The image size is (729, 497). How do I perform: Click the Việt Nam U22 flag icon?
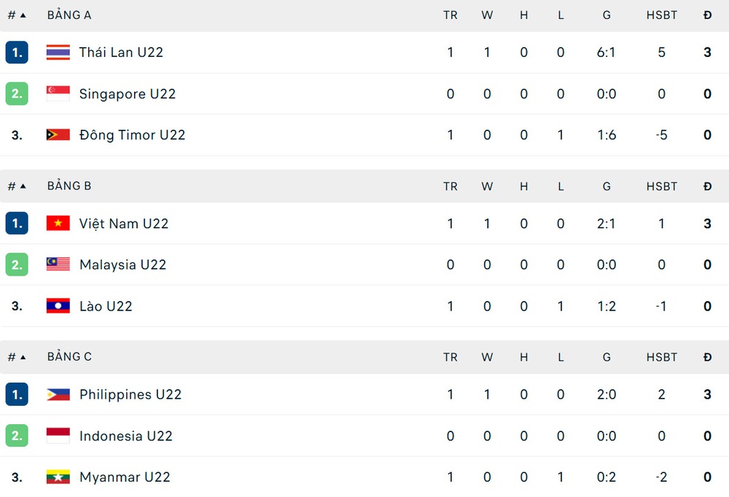pyautogui.click(x=58, y=223)
